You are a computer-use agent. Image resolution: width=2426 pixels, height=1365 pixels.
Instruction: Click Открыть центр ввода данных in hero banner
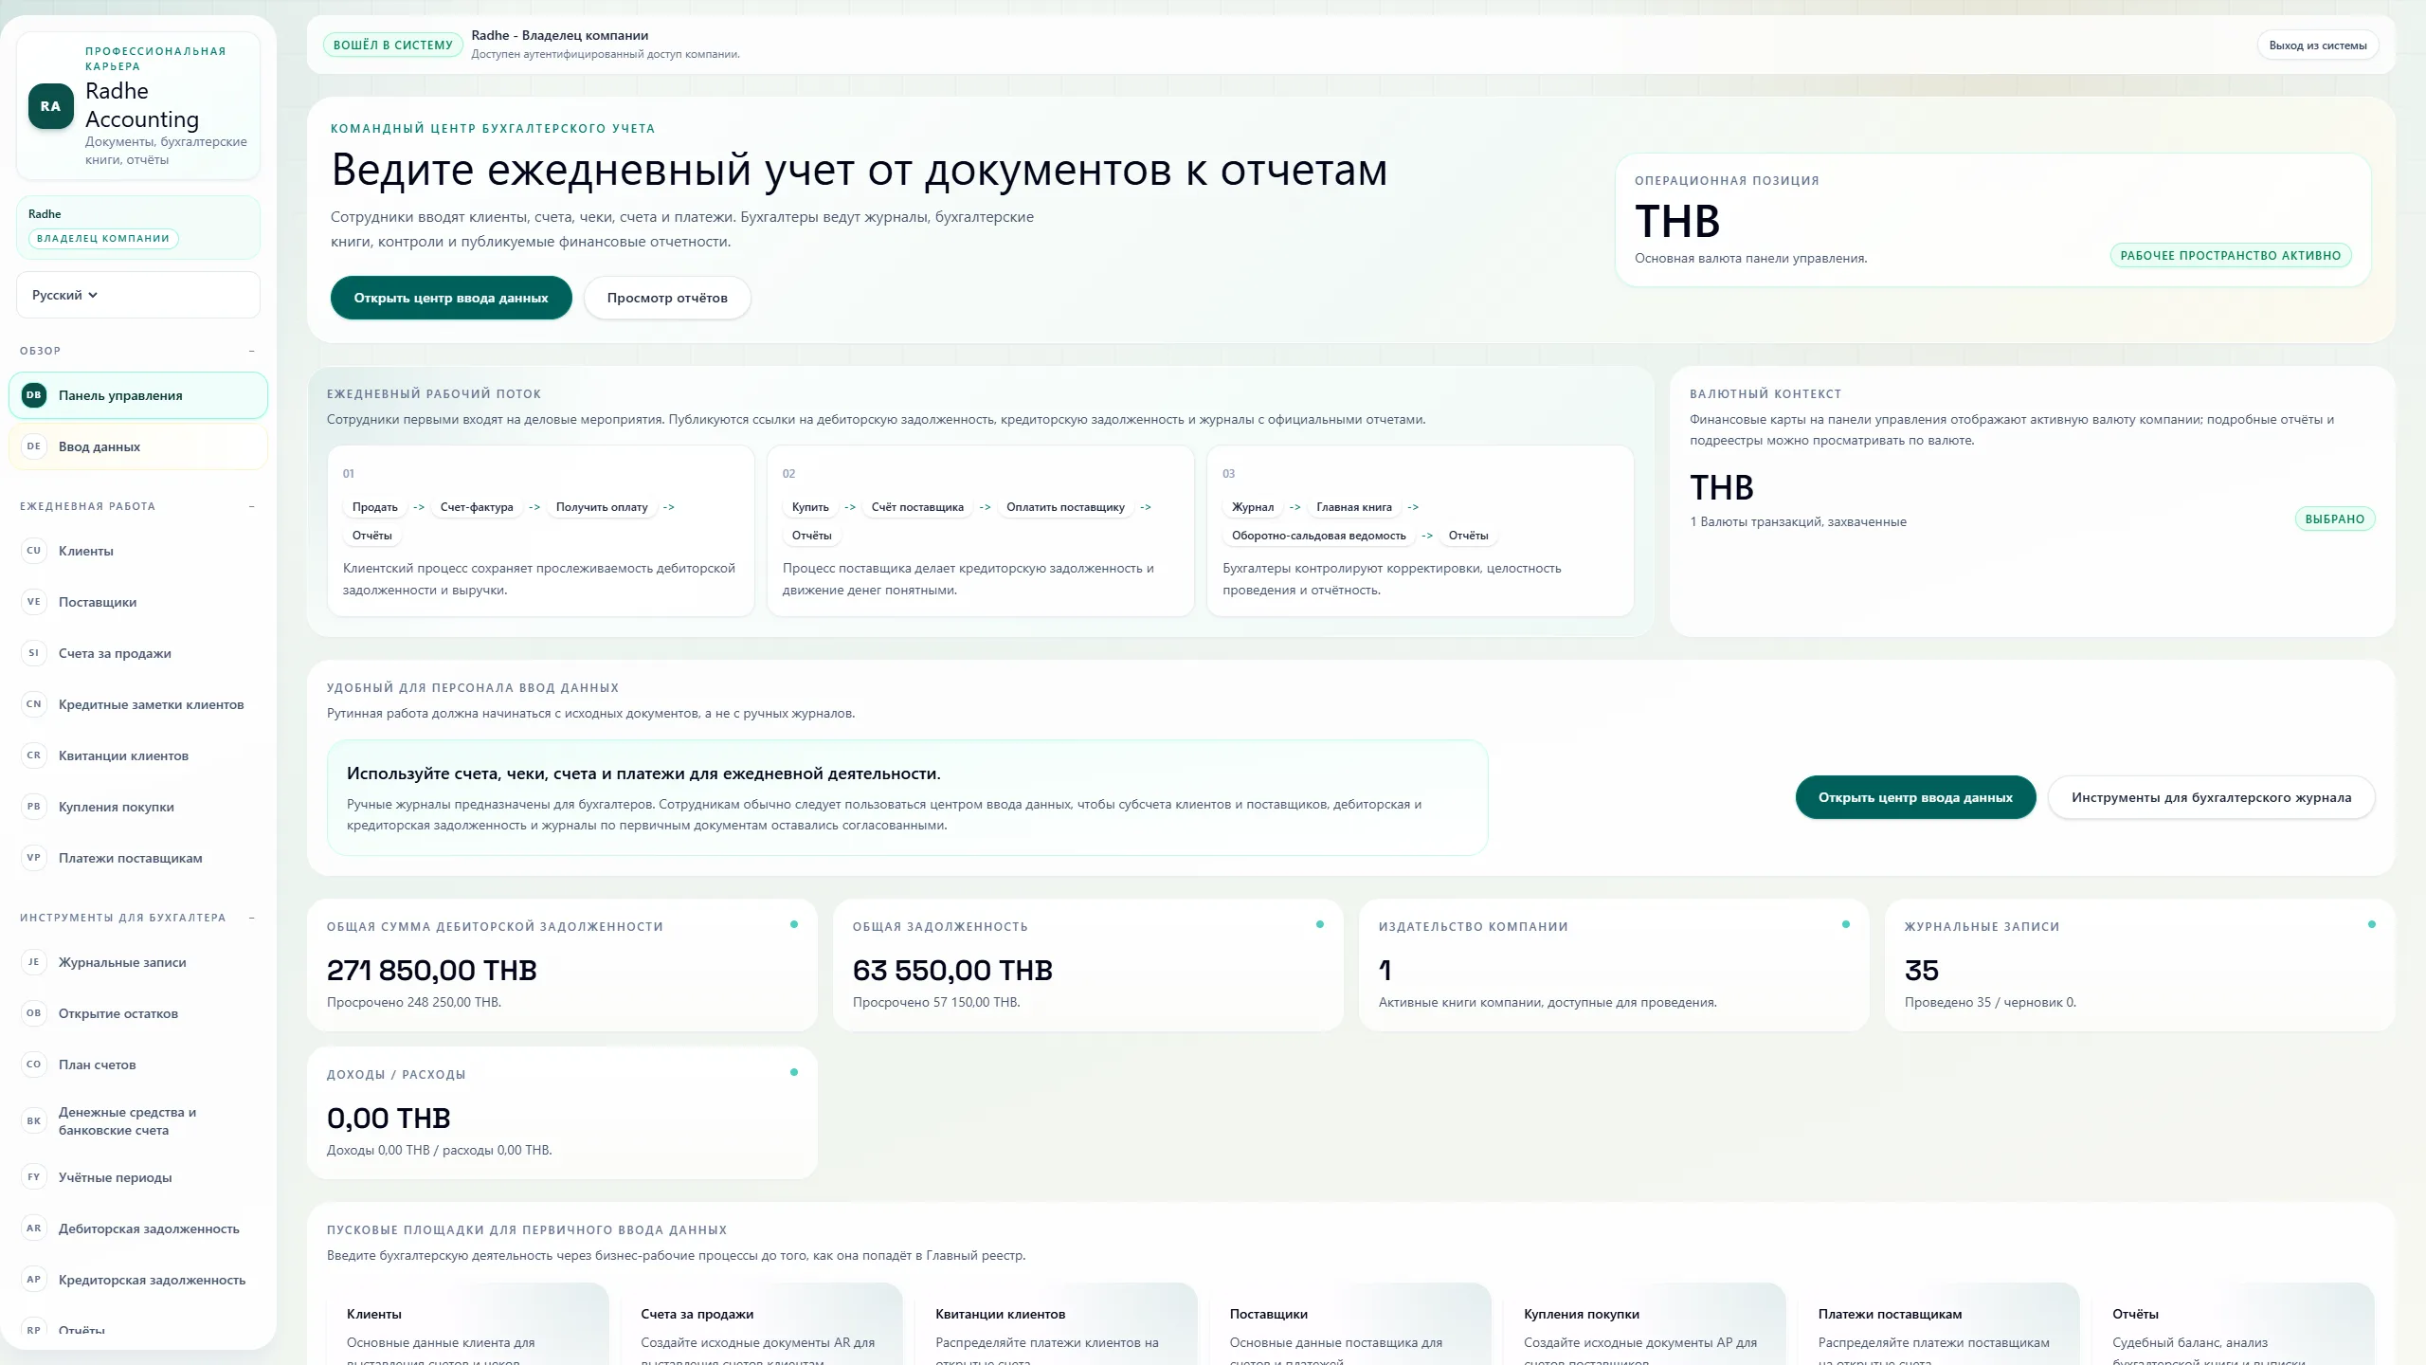click(x=451, y=298)
